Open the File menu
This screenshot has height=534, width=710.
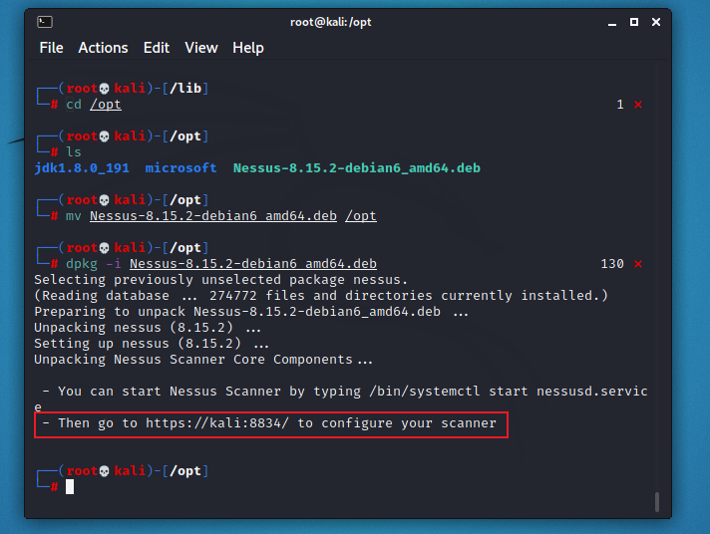pyautogui.click(x=51, y=48)
